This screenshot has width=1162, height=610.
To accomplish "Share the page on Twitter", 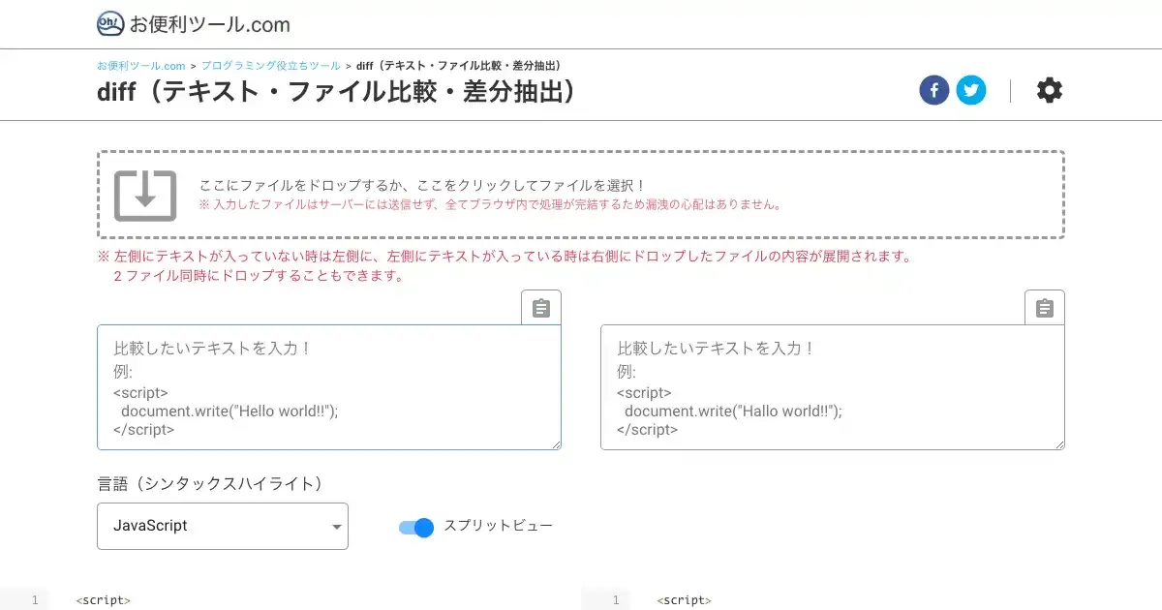I will (x=970, y=91).
